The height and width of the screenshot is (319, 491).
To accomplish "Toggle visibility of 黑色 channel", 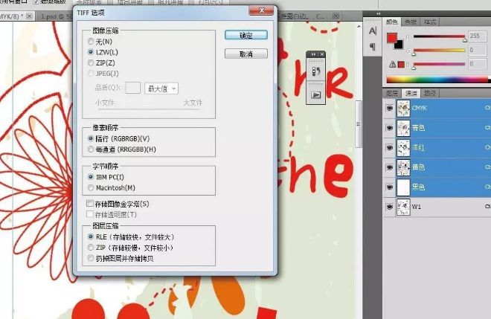I will click(389, 187).
